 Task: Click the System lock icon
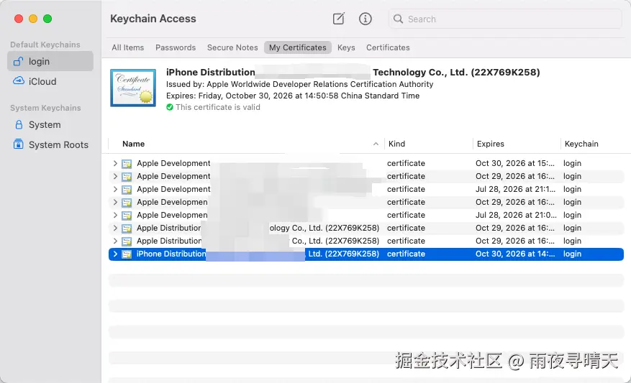click(x=19, y=124)
